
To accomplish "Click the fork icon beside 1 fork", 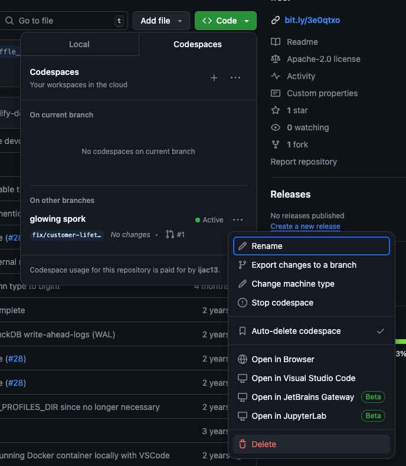I will 276,145.
